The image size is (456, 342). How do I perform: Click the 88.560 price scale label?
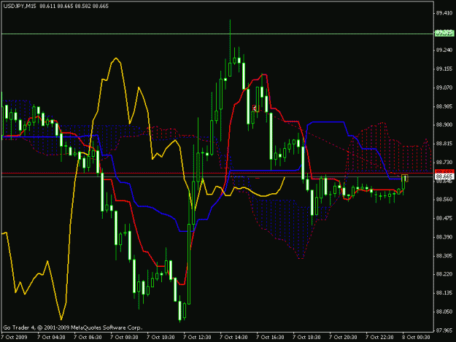click(444, 199)
